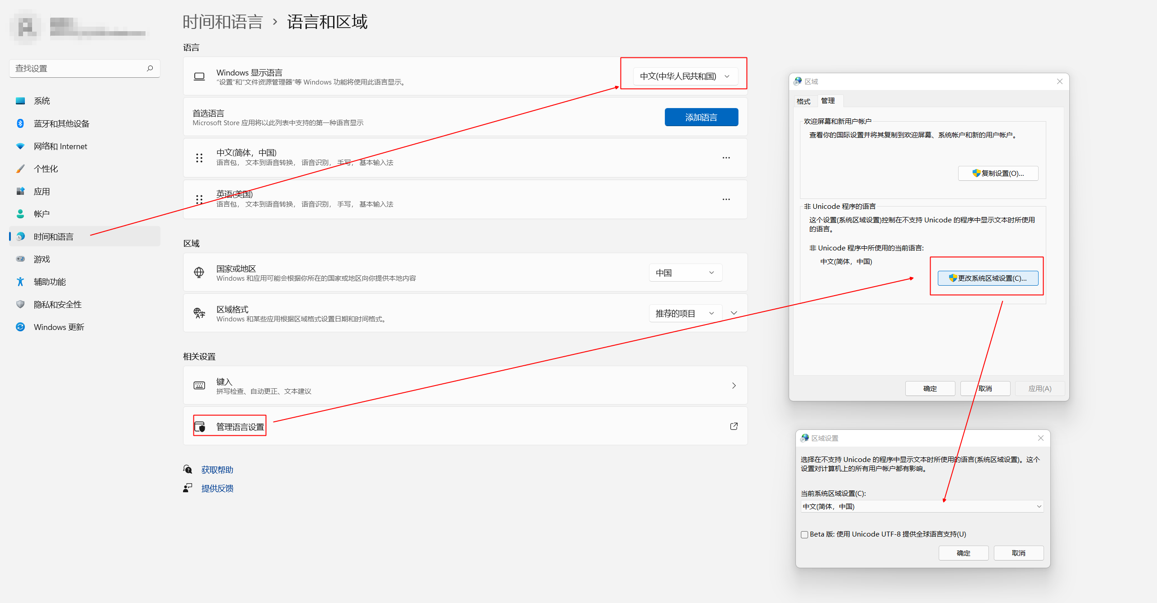Click the globe icon for 国家或地区
The height and width of the screenshot is (603, 1157).
pos(199,272)
